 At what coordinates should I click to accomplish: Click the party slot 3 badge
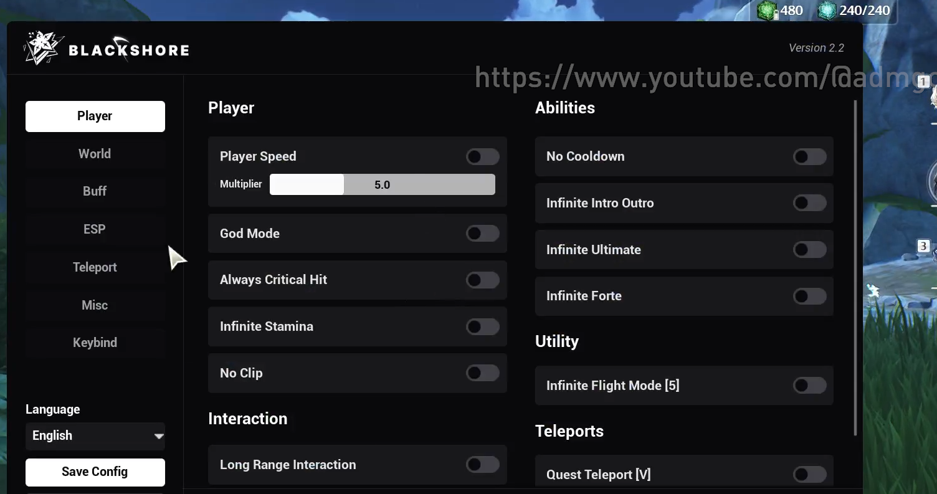[x=923, y=246]
